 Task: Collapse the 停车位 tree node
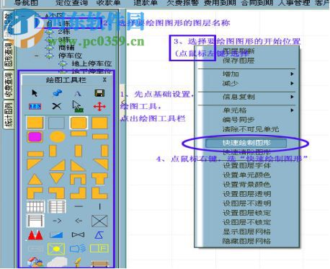tap(37, 56)
